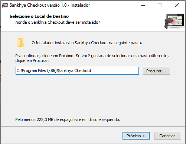Click text 'Aonde o Sankhya Checkout deve ser instalado?'

pyautogui.click(x=58, y=22)
